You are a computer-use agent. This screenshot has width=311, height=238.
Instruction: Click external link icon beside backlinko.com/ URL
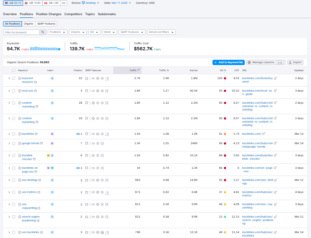264,134
